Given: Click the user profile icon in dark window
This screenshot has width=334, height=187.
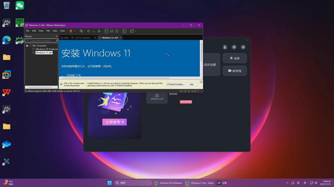Looking at the screenshot, I should point(225,47).
